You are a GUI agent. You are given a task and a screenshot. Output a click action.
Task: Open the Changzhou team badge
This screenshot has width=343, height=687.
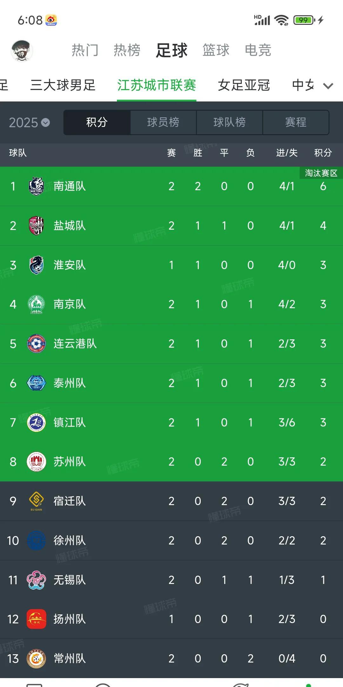pos(36,659)
